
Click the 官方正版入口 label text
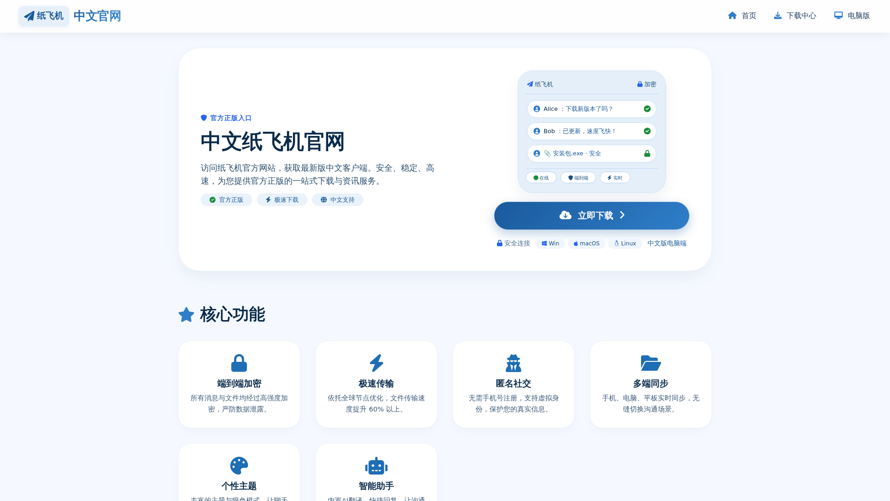231,118
